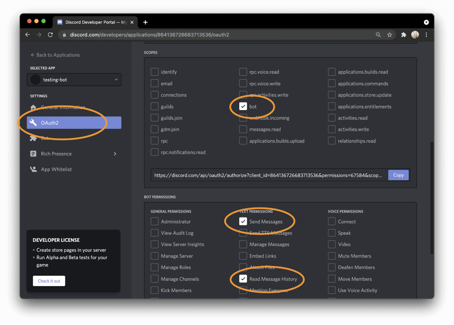Open the OAuth2 settings page
454x325 pixels.
tap(74, 123)
